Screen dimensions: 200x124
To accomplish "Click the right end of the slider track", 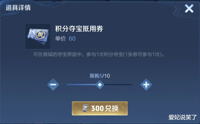I will 131,84.
